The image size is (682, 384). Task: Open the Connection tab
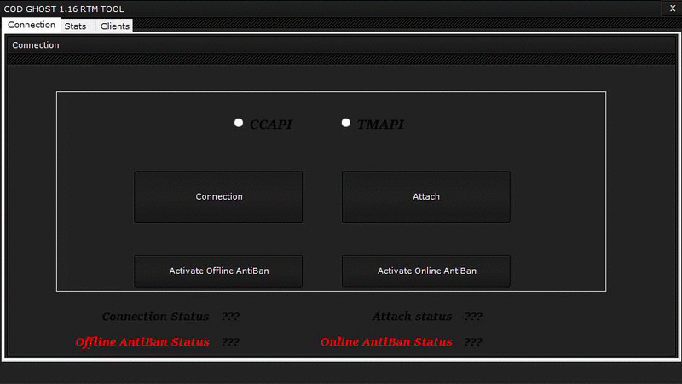click(x=32, y=25)
